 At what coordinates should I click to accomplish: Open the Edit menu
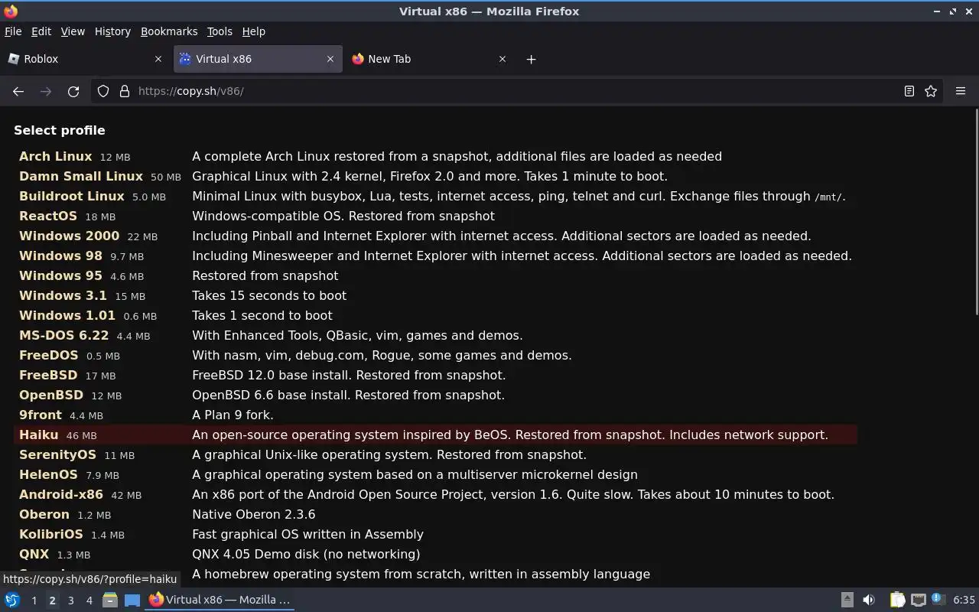(41, 31)
